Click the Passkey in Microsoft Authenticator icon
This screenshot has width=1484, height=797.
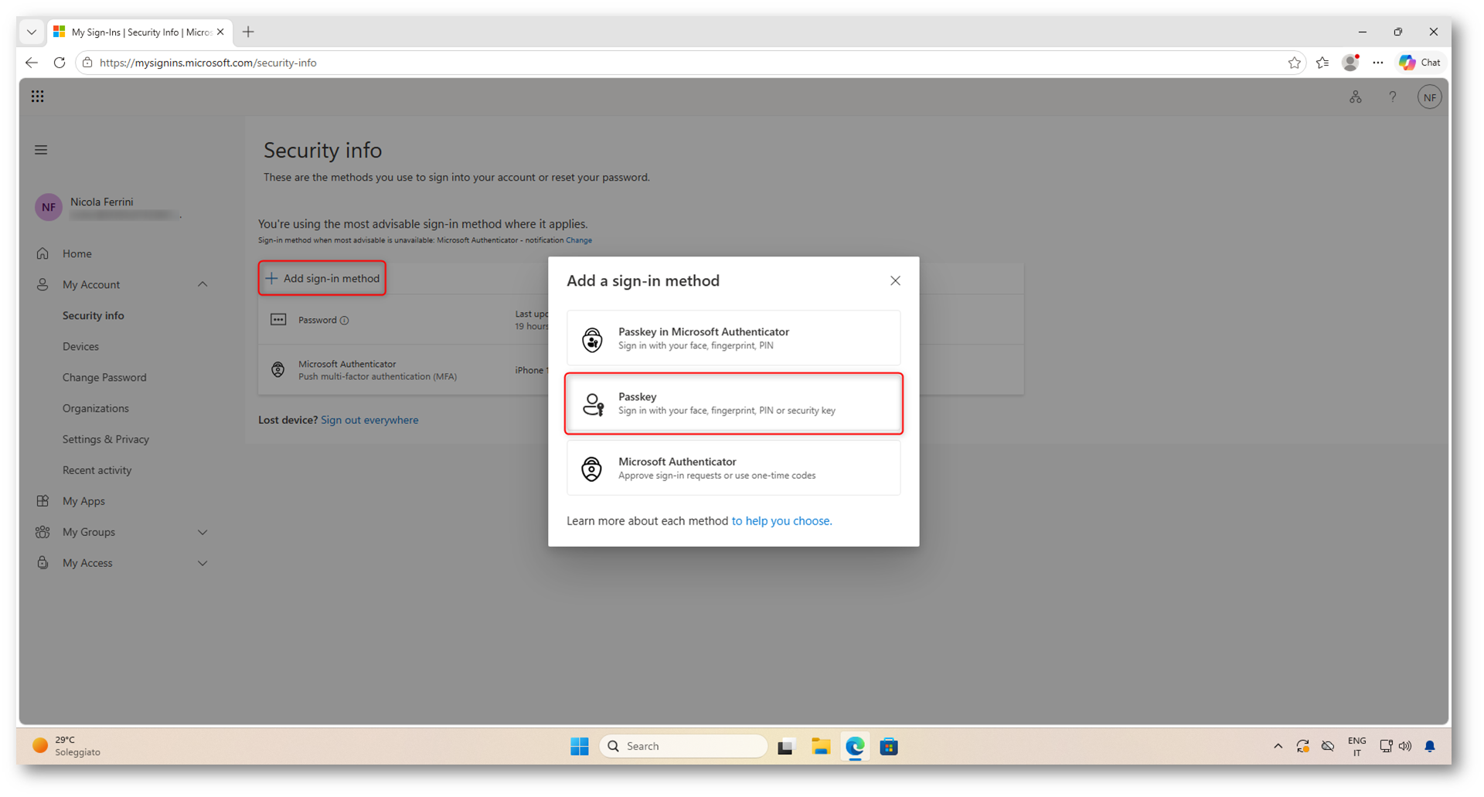pyautogui.click(x=593, y=339)
